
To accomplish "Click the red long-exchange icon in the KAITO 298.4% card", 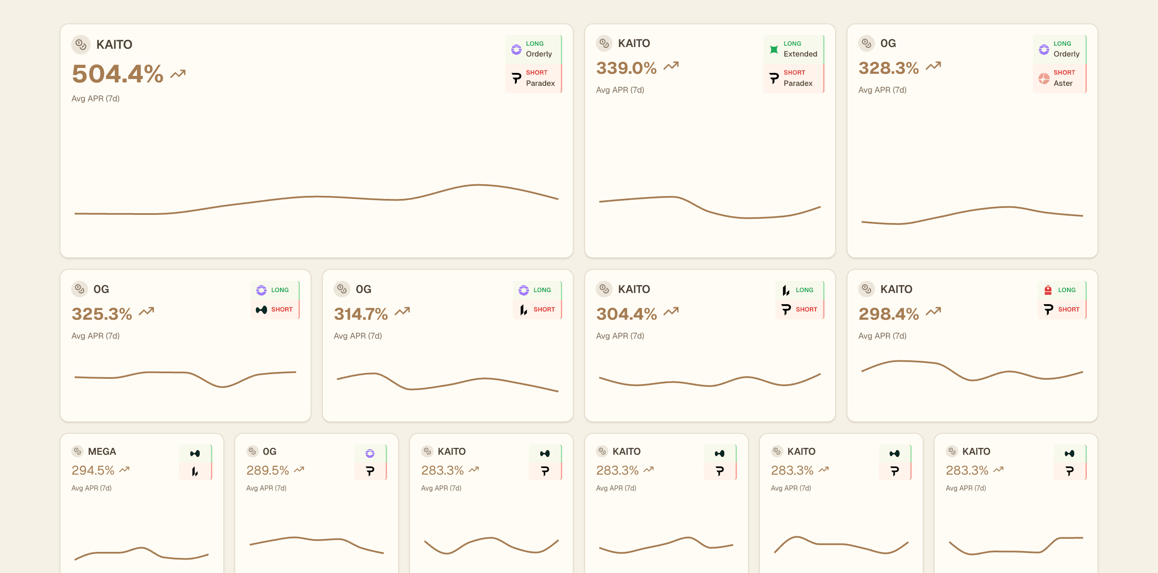I will [x=1048, y=290].
